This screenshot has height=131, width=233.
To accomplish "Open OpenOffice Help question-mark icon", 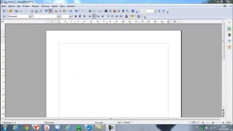I will (133, 11).
